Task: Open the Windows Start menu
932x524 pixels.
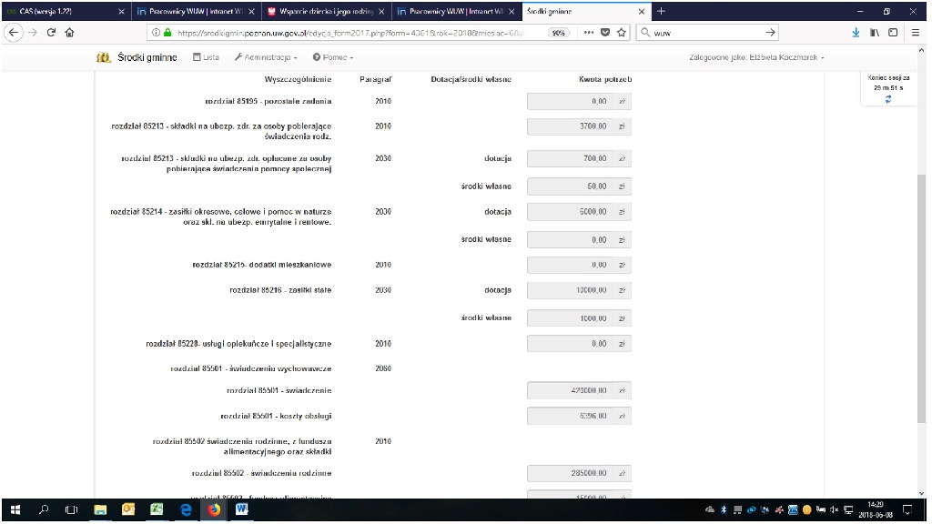Action: [x=15, y=510]
